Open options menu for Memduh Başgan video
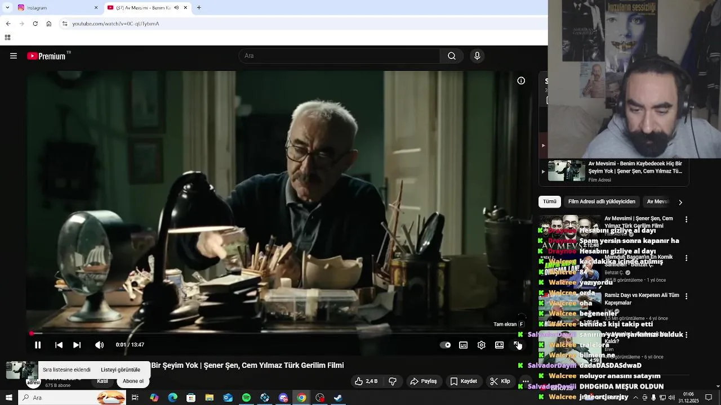Image resolution: width=721 pixels, height=405 pixels. click(686, 258)
